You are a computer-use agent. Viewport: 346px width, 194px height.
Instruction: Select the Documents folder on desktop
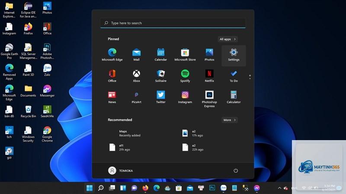28,91
